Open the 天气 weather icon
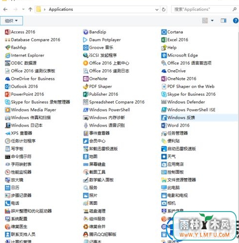The image size is (239, 243). (164, 157)
